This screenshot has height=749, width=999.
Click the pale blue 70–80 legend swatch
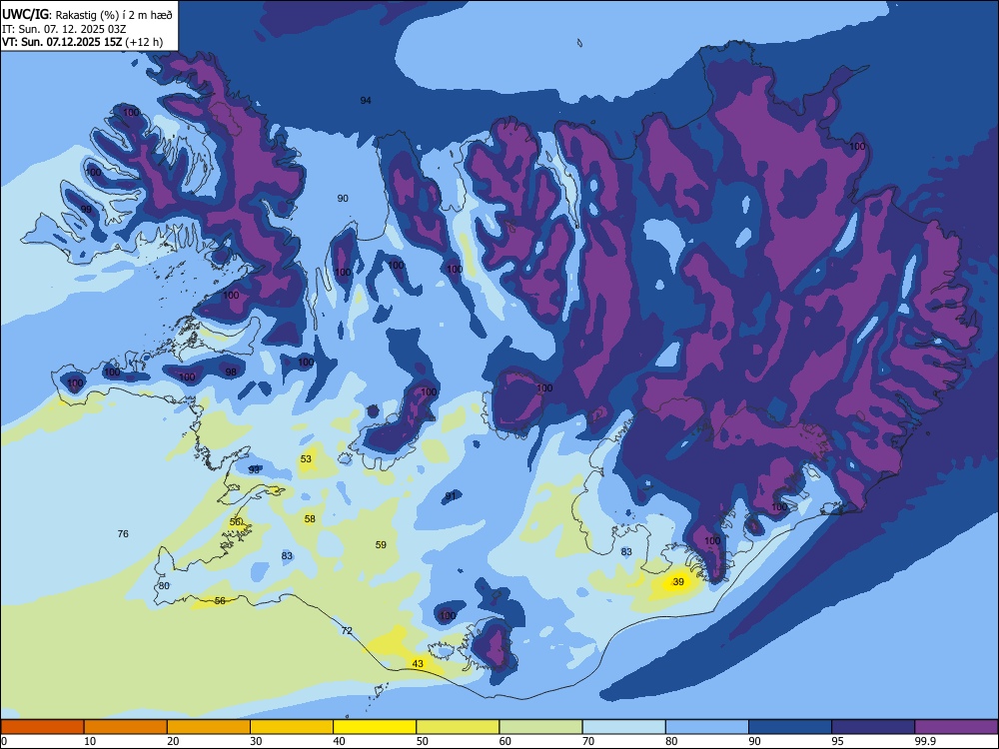point(623,727)
